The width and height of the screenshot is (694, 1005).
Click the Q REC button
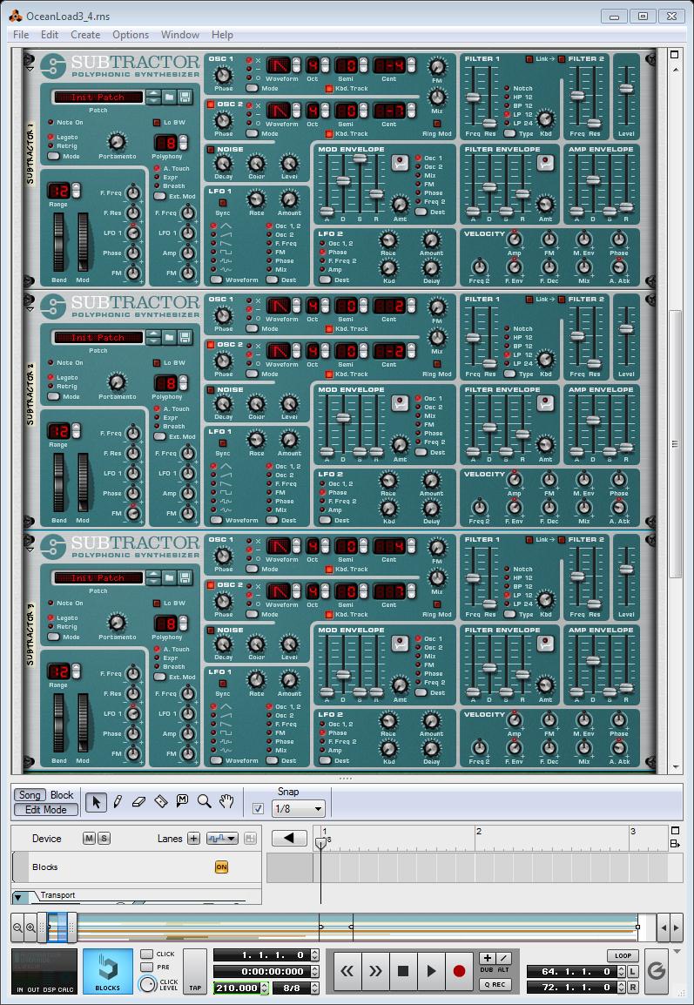pyautogui.click(x=495, y=985)
